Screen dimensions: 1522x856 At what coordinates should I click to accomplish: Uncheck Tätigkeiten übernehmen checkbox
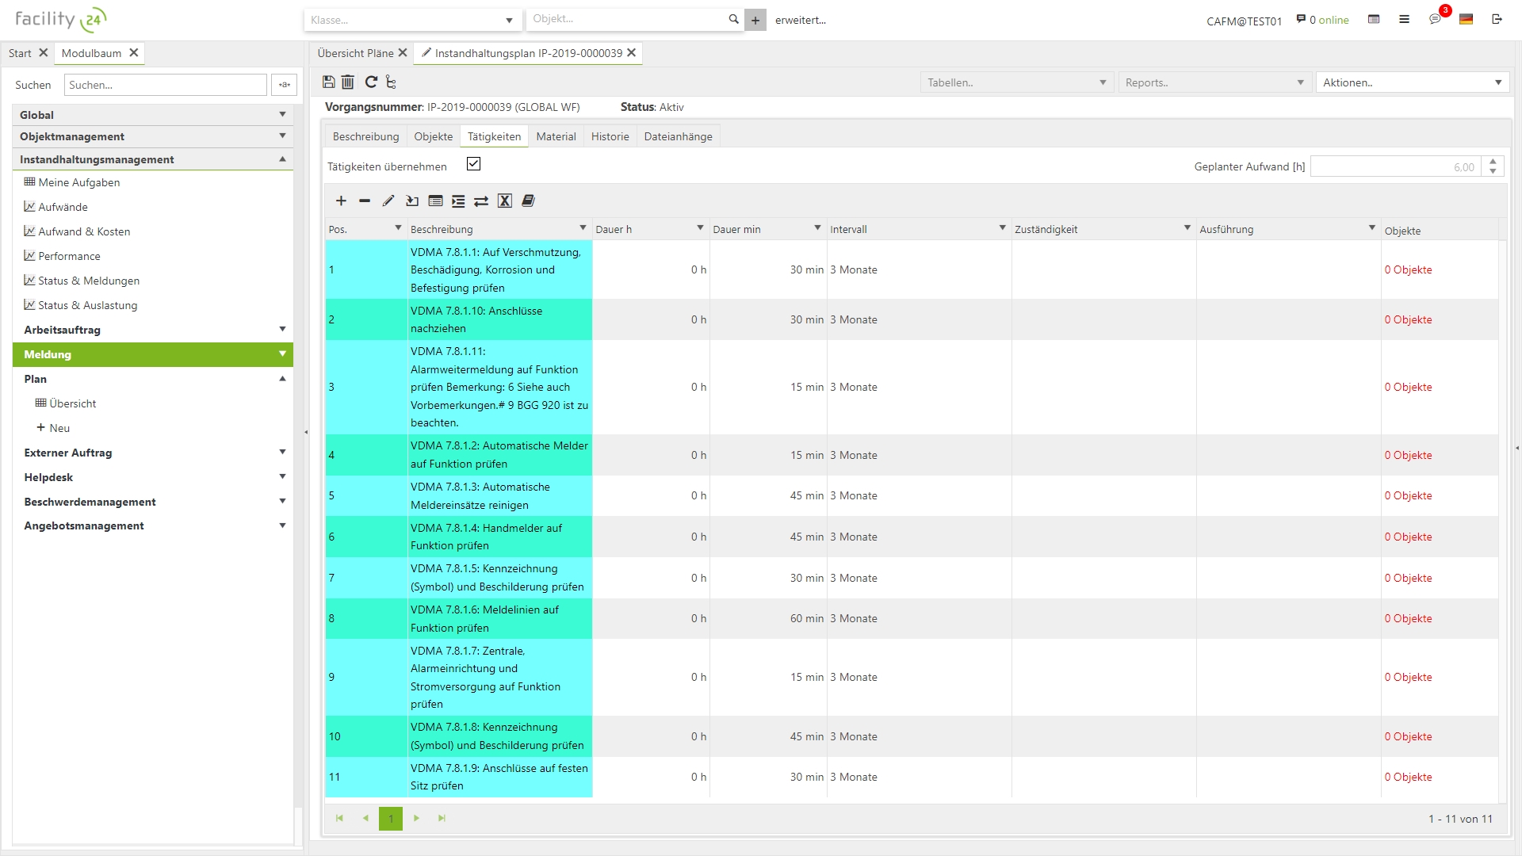[473, 164]
